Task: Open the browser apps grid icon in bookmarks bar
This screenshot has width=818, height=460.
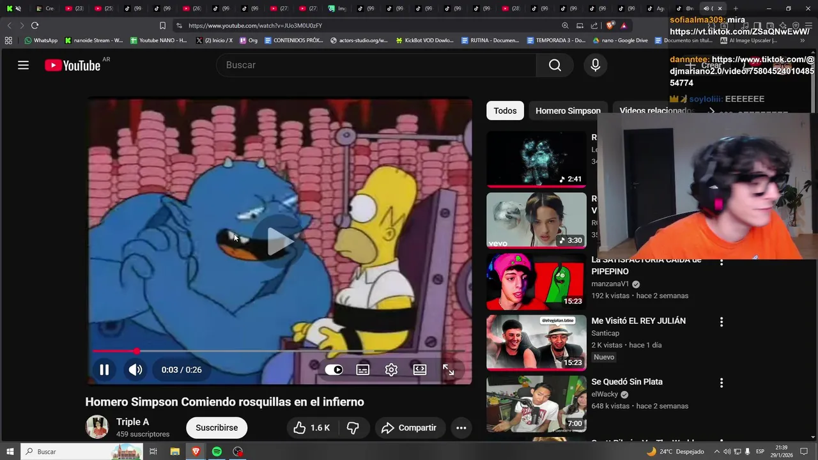Action: click(x=8, y=40)
